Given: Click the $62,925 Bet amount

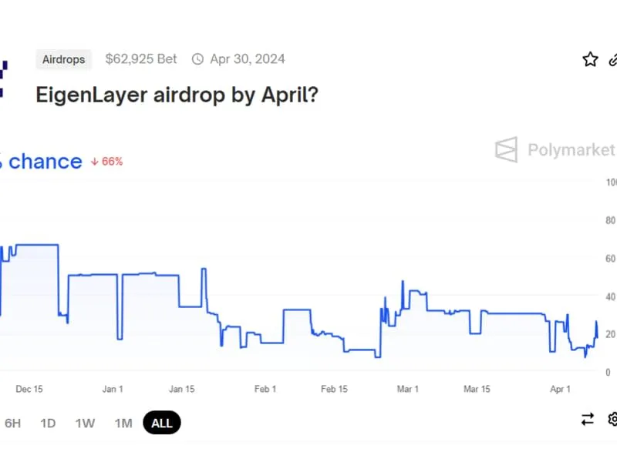Looking at the screenshot, I should pyautogui.click(x=141, y=59).
